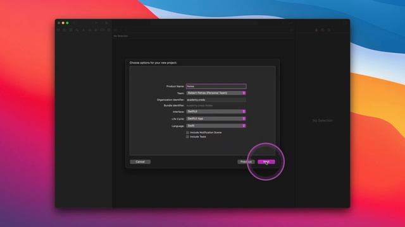Open the Interface dropdown
The width and height of the screenshot is (405, 227).
(216, 112)
